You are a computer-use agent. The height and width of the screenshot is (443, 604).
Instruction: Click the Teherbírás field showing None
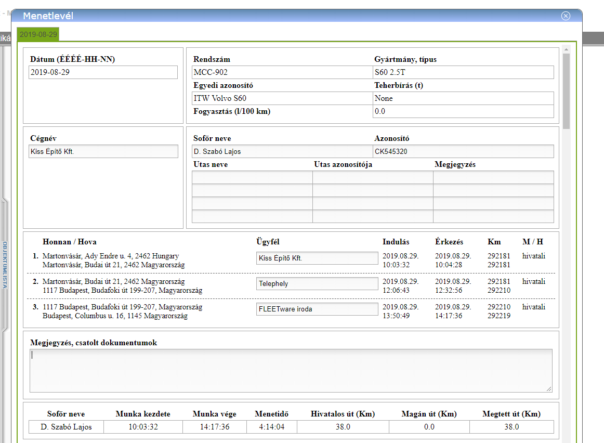(x=463, y=98)
